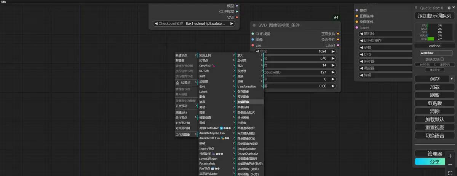
Task: Open the 高级ControlNet category submenu
Action: pos(217,128)
